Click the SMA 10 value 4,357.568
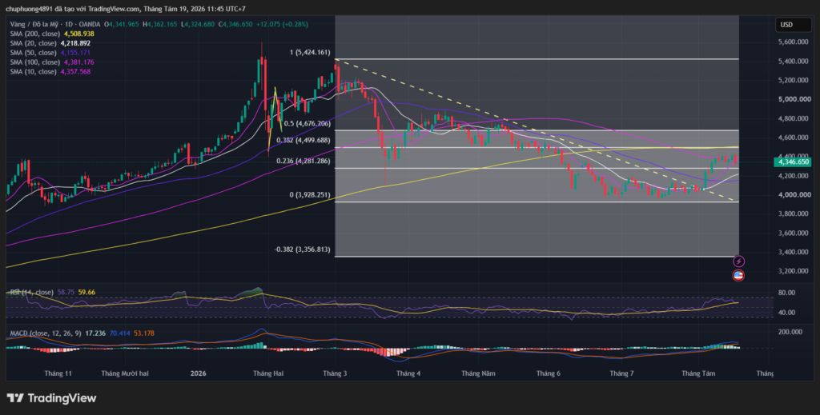 tap(75, 71)
